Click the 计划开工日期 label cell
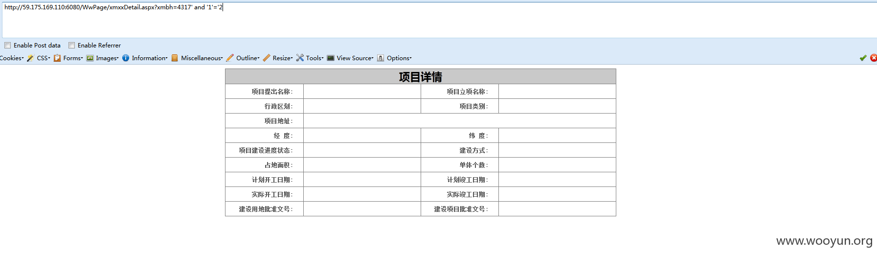Viewport: 877px width, 255px height. coord(265,180)
